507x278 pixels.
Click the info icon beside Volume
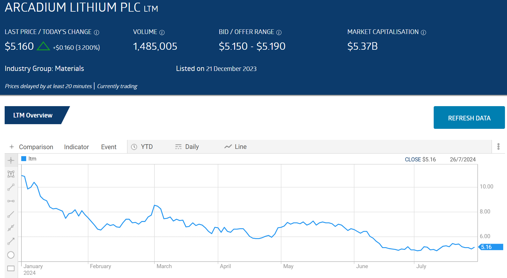pyautogui.click(x=162, y=33)
